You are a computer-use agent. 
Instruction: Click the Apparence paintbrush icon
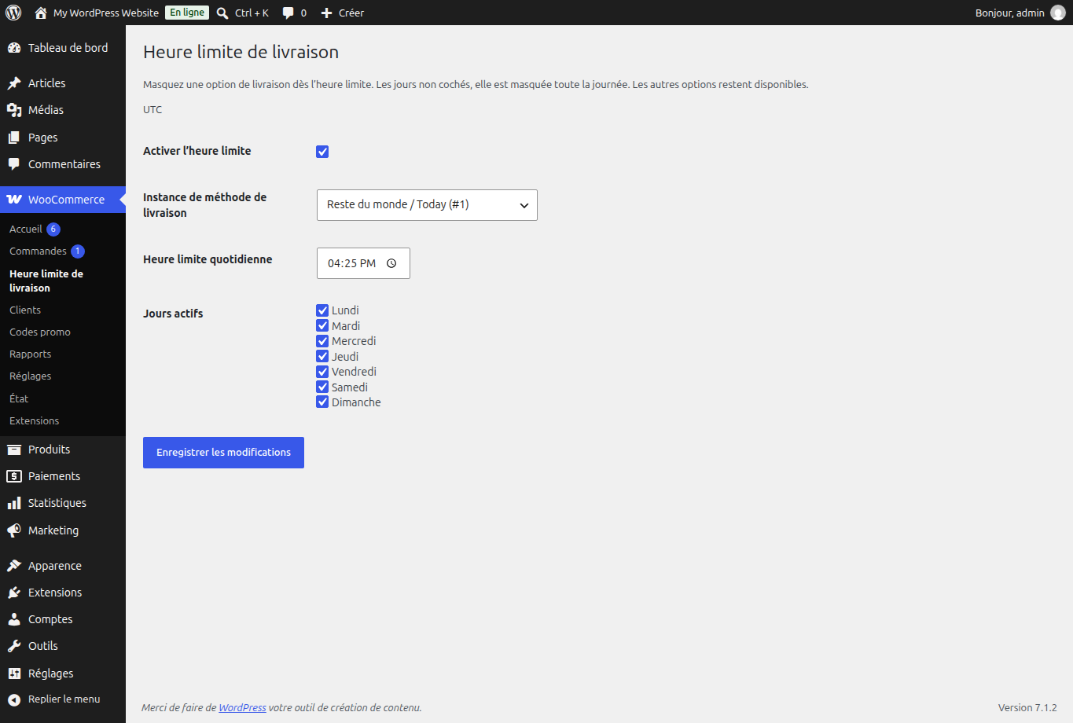click(x=14, y=566)
